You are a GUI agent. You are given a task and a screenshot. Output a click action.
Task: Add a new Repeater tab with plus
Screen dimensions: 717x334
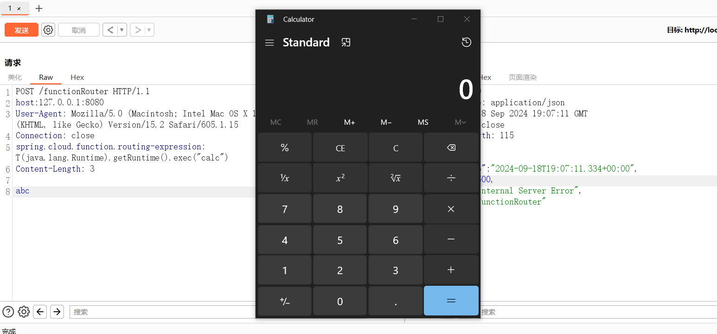click(39, 8)
